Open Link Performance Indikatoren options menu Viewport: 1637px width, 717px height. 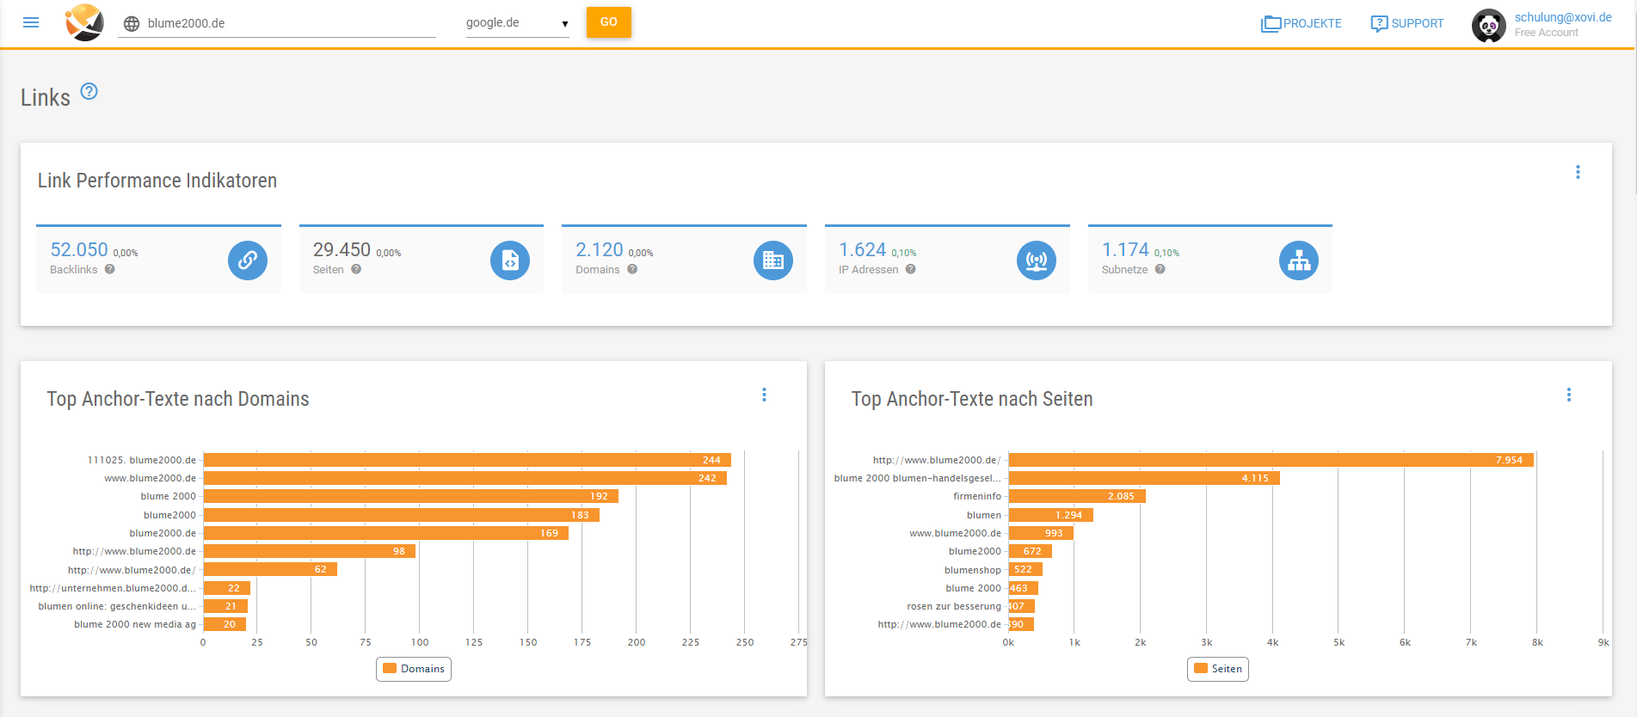tap(1578, 172)
